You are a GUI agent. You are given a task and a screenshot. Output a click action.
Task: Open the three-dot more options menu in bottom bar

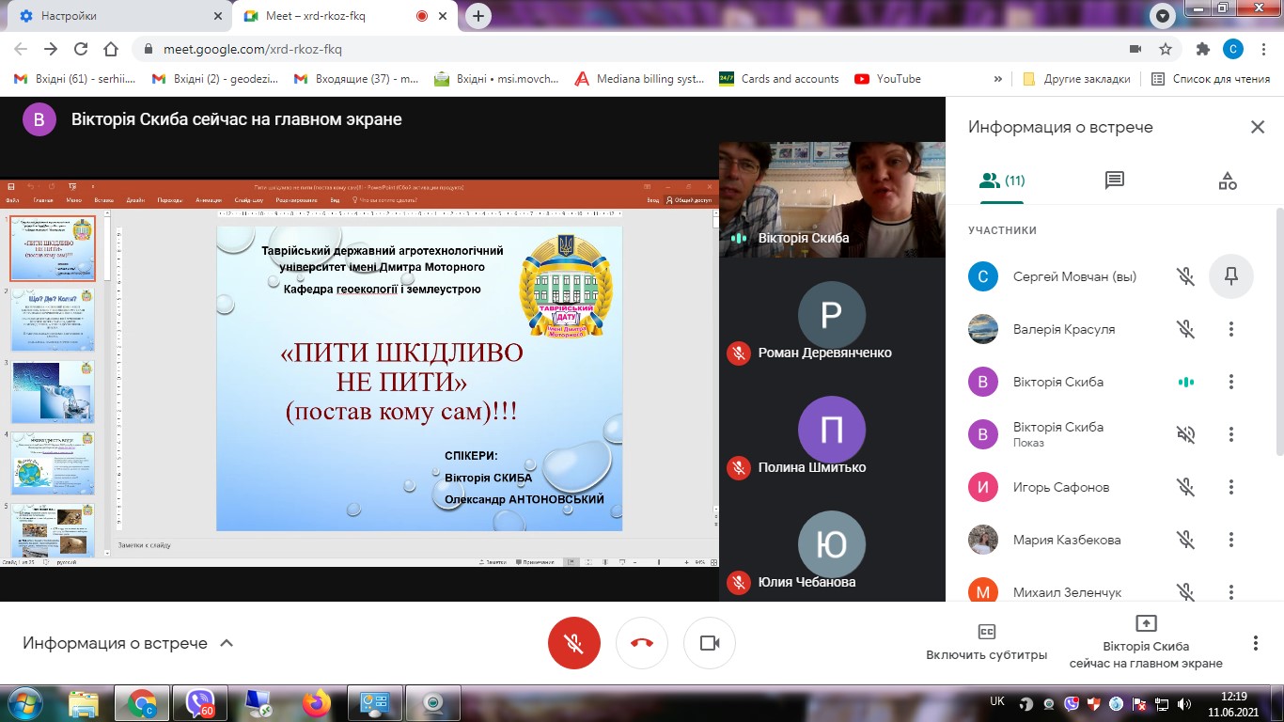(1255, 643)
